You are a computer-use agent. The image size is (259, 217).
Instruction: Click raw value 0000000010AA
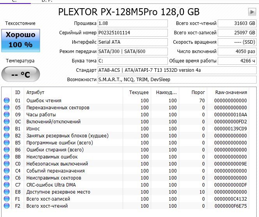[x=231, y=114]
